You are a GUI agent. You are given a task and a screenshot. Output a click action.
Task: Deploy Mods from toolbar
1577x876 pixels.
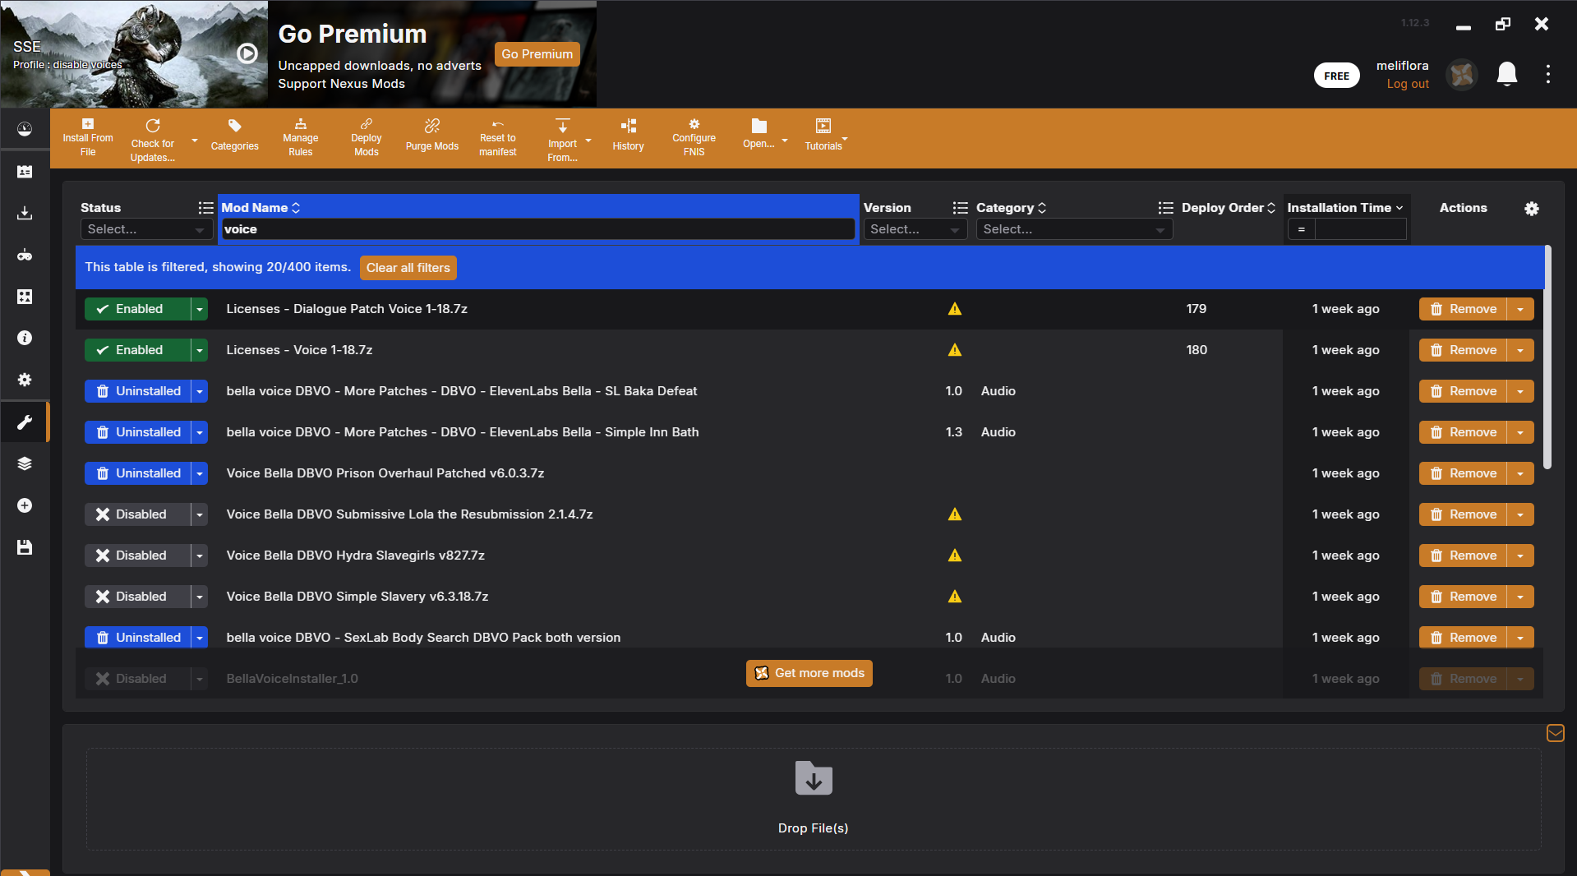point(367,137)
